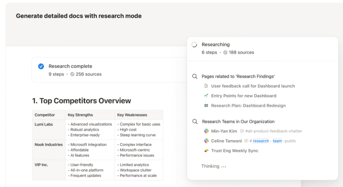The width and height of the screenshot is (343, 187).
Task: Click the search icon beside Research Teams in Our Organization
Action: click(x=195, y=122)
